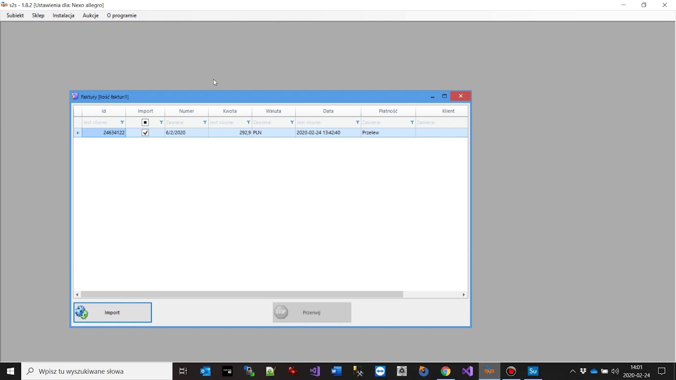The image size is (676, 380).
Task: Click the scroll-left arrow of the grid
Action: (x=77, y=294)
